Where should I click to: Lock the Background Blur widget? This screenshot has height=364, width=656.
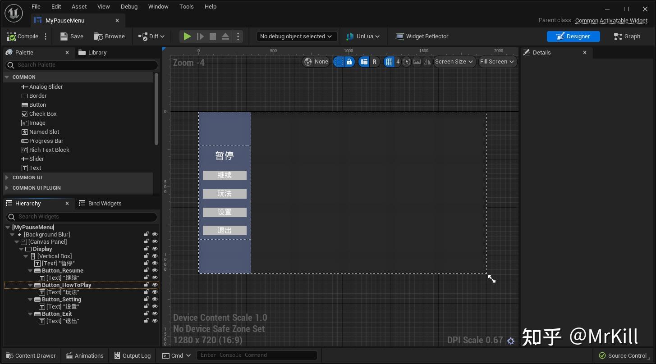click(x=147, y=234)
